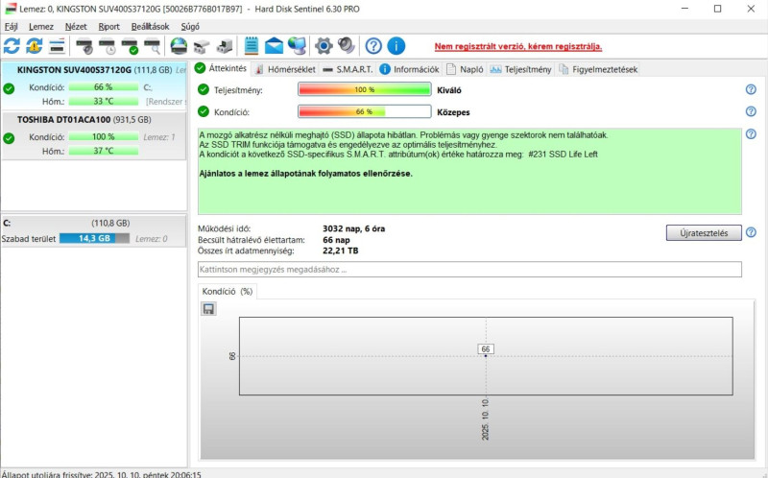Click the speaker sound toolbar icon
Screen dimensions: 768x478
click(347, 46)
